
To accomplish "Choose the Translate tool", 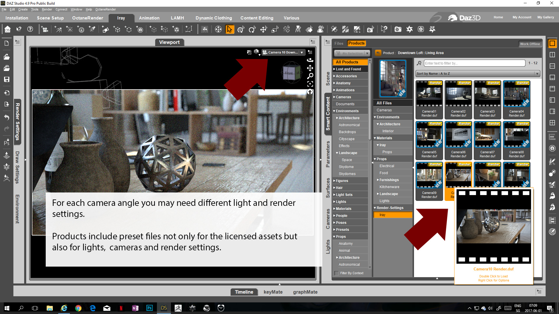I will (263, 29).
